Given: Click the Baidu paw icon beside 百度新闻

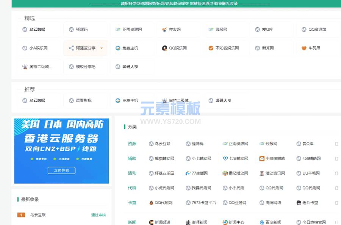Looking at the screenshot, I should coord(262,222).
